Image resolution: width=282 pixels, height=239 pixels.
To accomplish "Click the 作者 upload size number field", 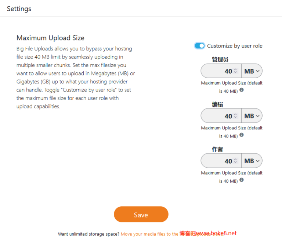I will point(218,161).
